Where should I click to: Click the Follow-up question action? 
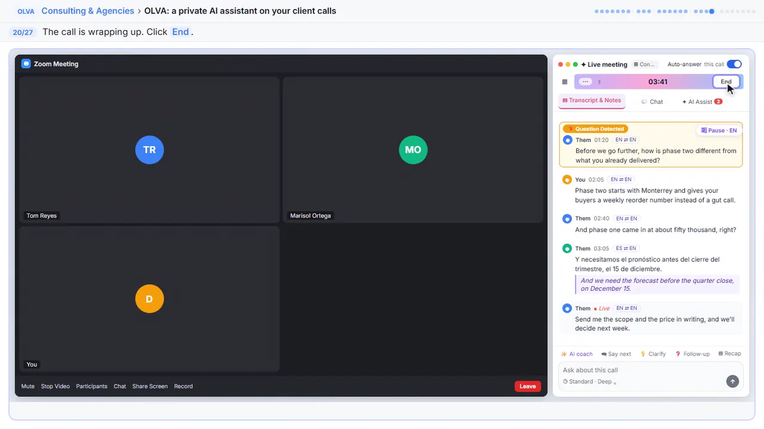point(692,354)
